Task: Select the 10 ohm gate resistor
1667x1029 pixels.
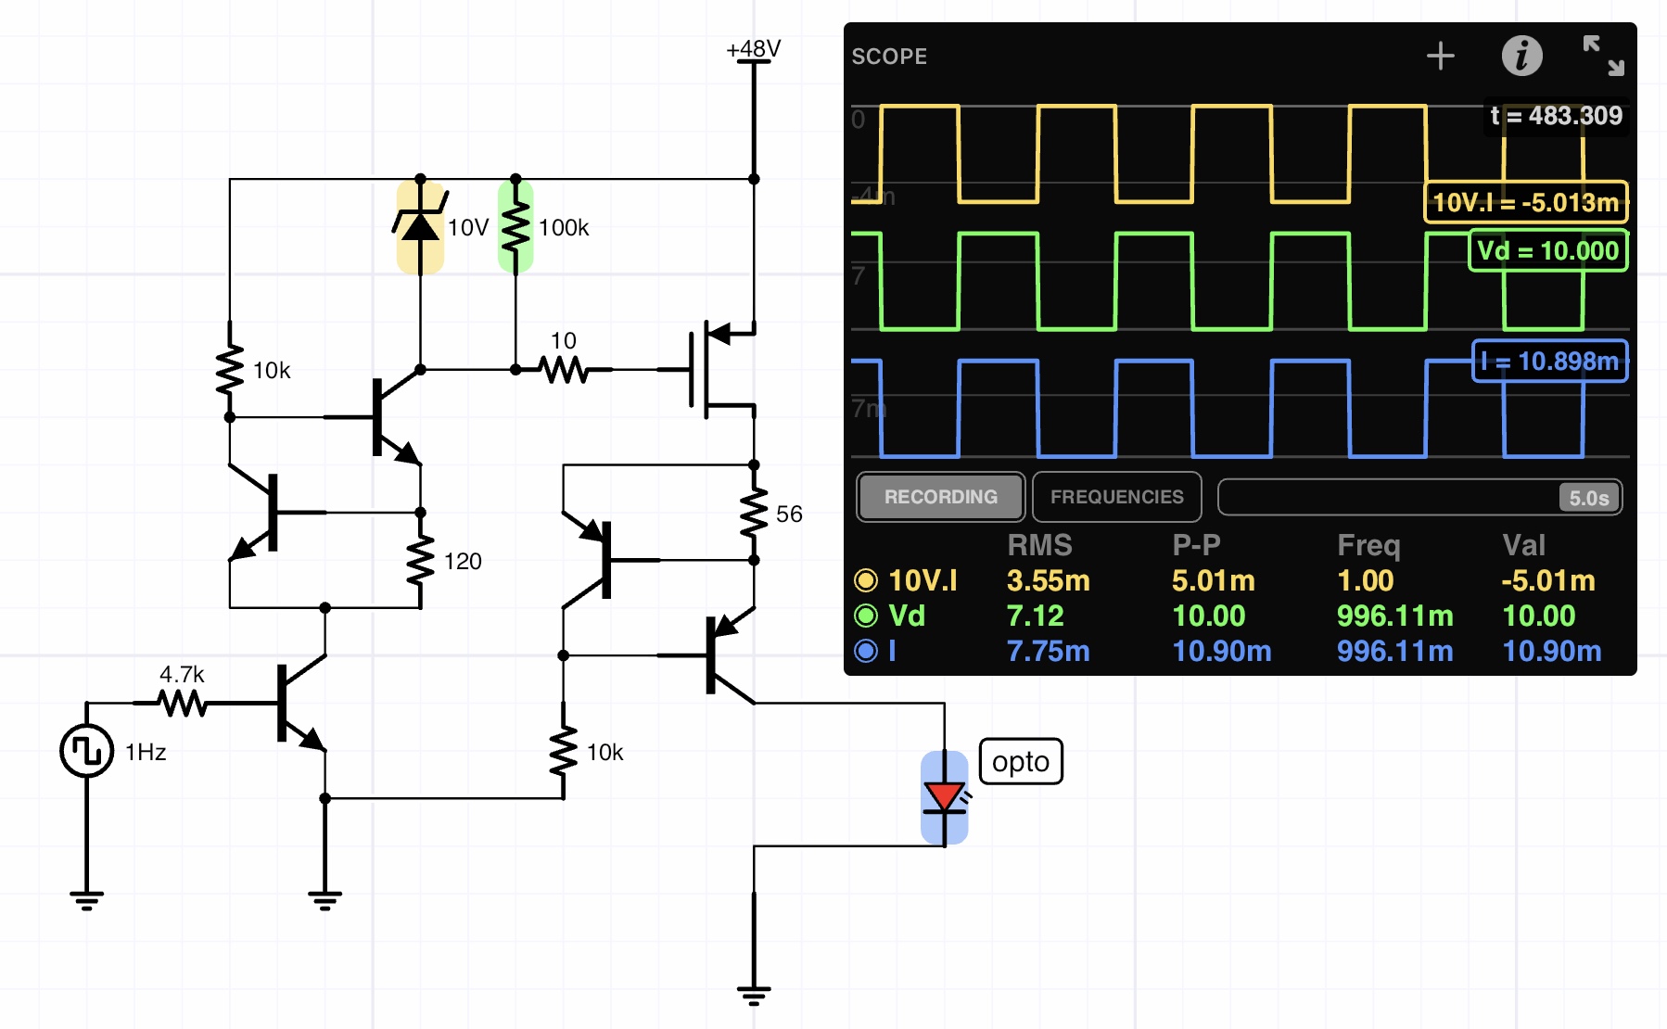Action: click(564, 369)
